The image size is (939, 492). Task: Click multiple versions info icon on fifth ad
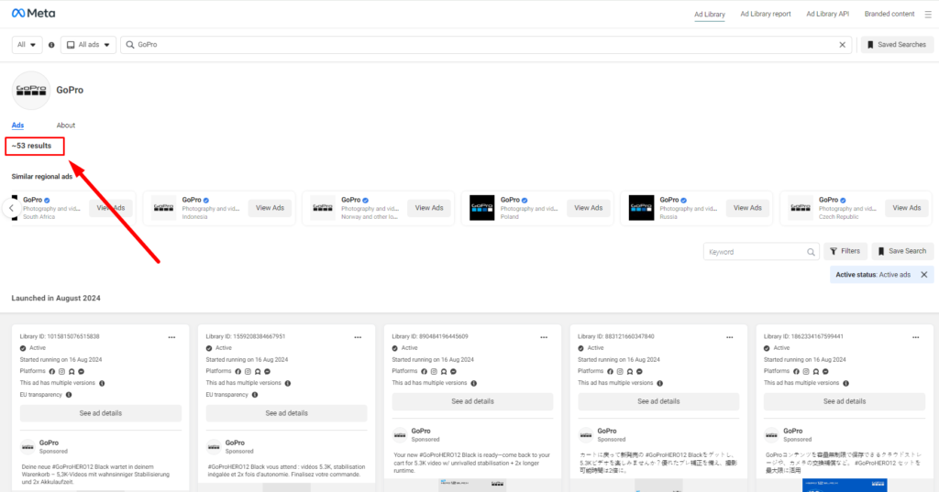pyautogui.click(x=845, y=383)
